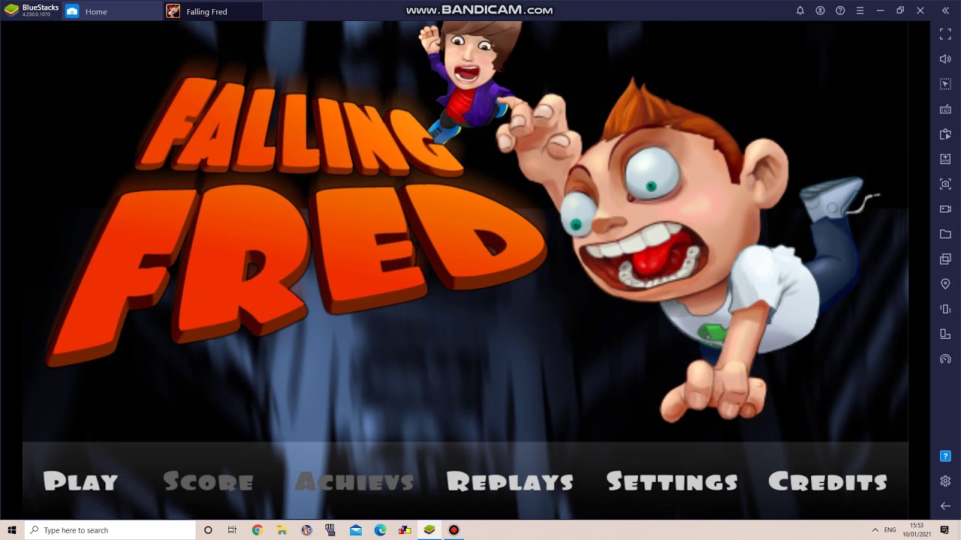Open Task View on the taskbar
The width and height of the screenshot is (961, 540).
click(x=232, y=530)
